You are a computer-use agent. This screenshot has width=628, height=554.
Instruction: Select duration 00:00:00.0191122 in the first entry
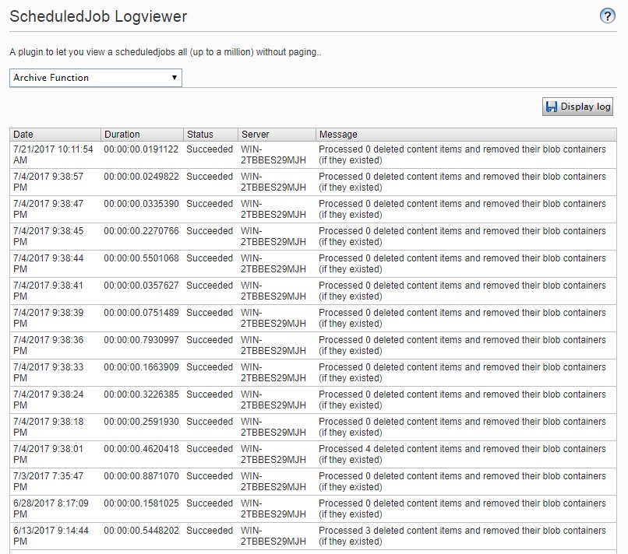(141, 149)
